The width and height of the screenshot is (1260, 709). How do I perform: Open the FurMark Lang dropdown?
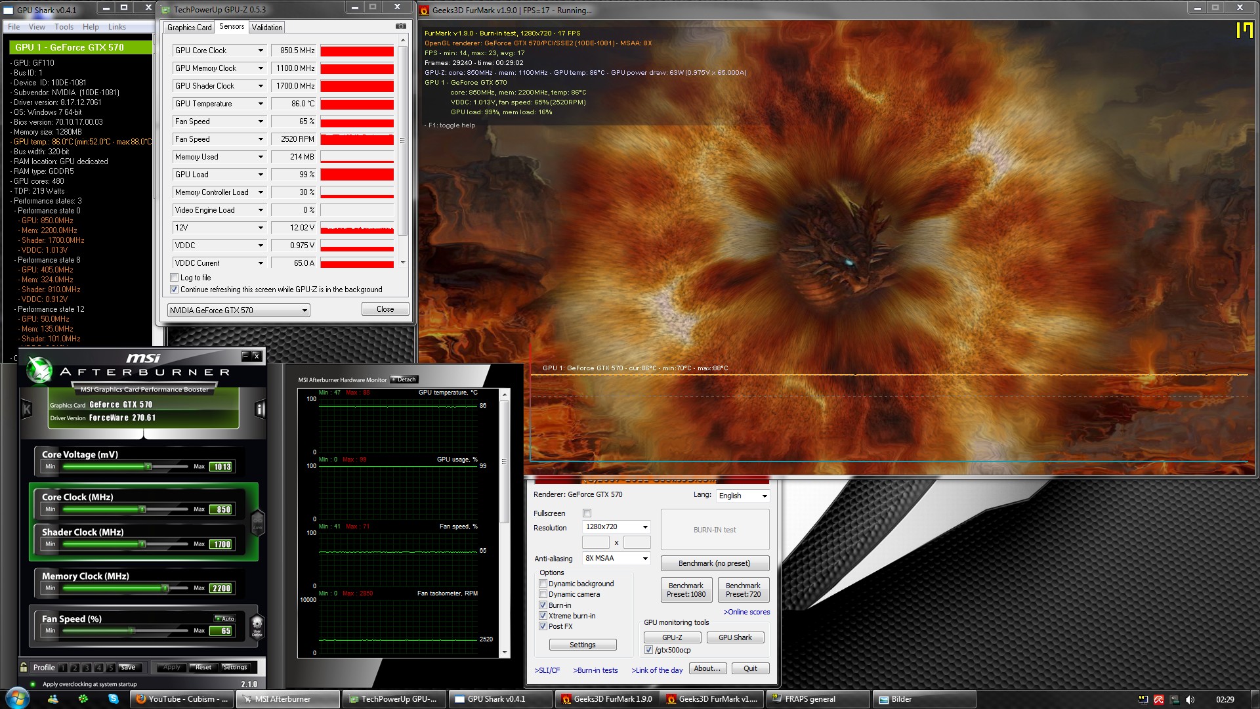pos(742,496)
